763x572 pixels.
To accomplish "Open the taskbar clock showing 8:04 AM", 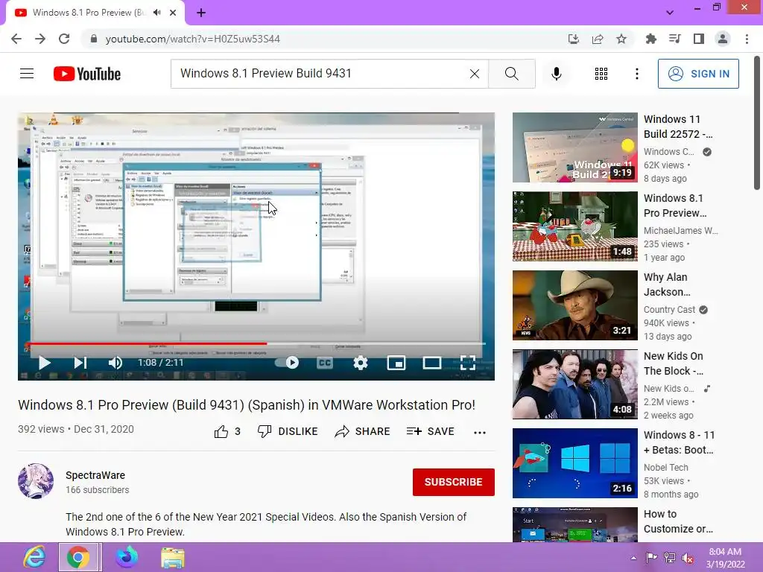I will tap(725, 557).
